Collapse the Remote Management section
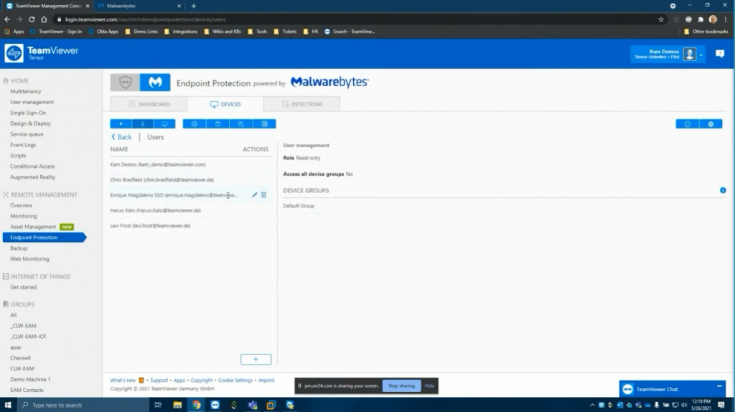The height and width of the screenshot is (412, 735). tap(40, 195)
